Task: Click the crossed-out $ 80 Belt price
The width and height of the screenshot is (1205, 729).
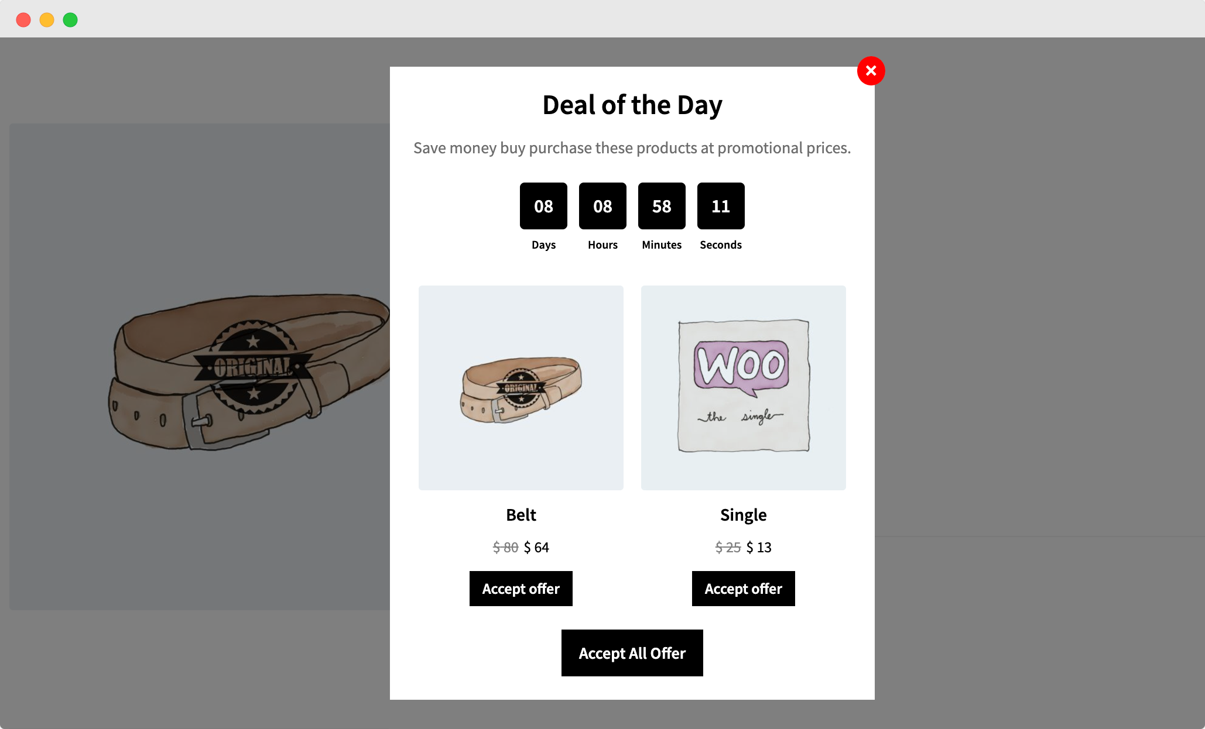Action: click(x=505, y=548)
